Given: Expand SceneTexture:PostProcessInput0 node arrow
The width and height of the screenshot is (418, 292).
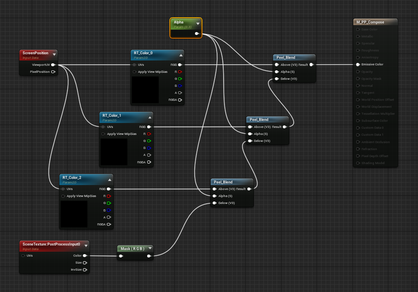Looking at the screenshot, I should (86, 246).
